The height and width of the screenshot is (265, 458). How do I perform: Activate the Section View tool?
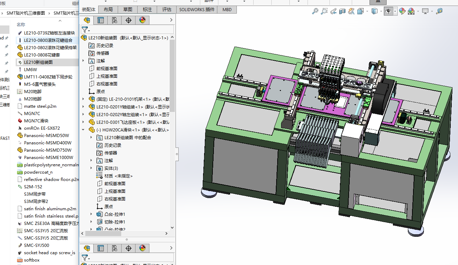click(x=342, y=12)
